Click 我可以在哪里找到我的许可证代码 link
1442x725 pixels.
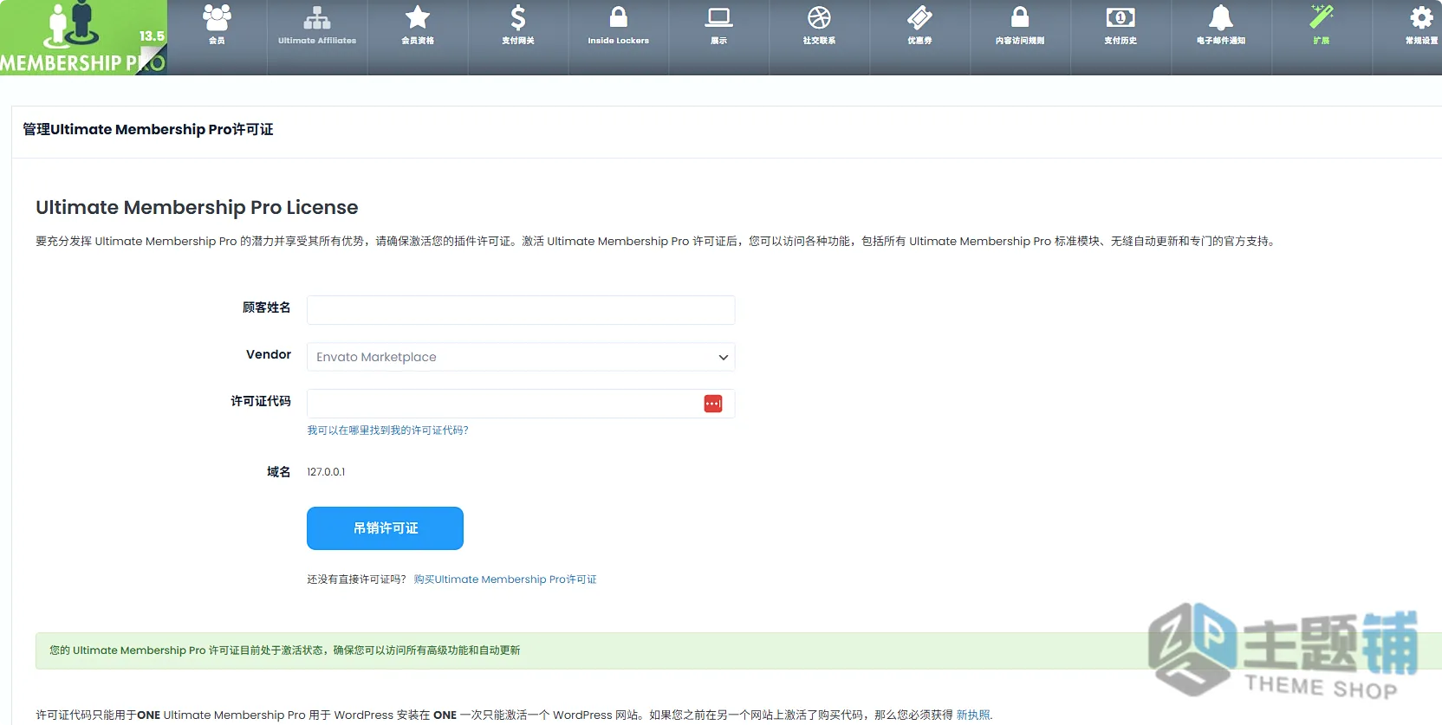(x=387, y=430)
